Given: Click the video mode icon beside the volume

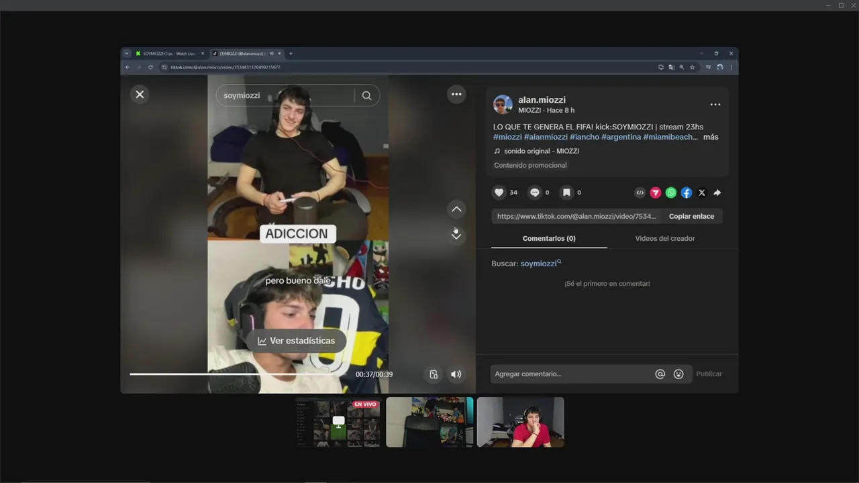Looking at the screenshot, I should pos(434,374).
